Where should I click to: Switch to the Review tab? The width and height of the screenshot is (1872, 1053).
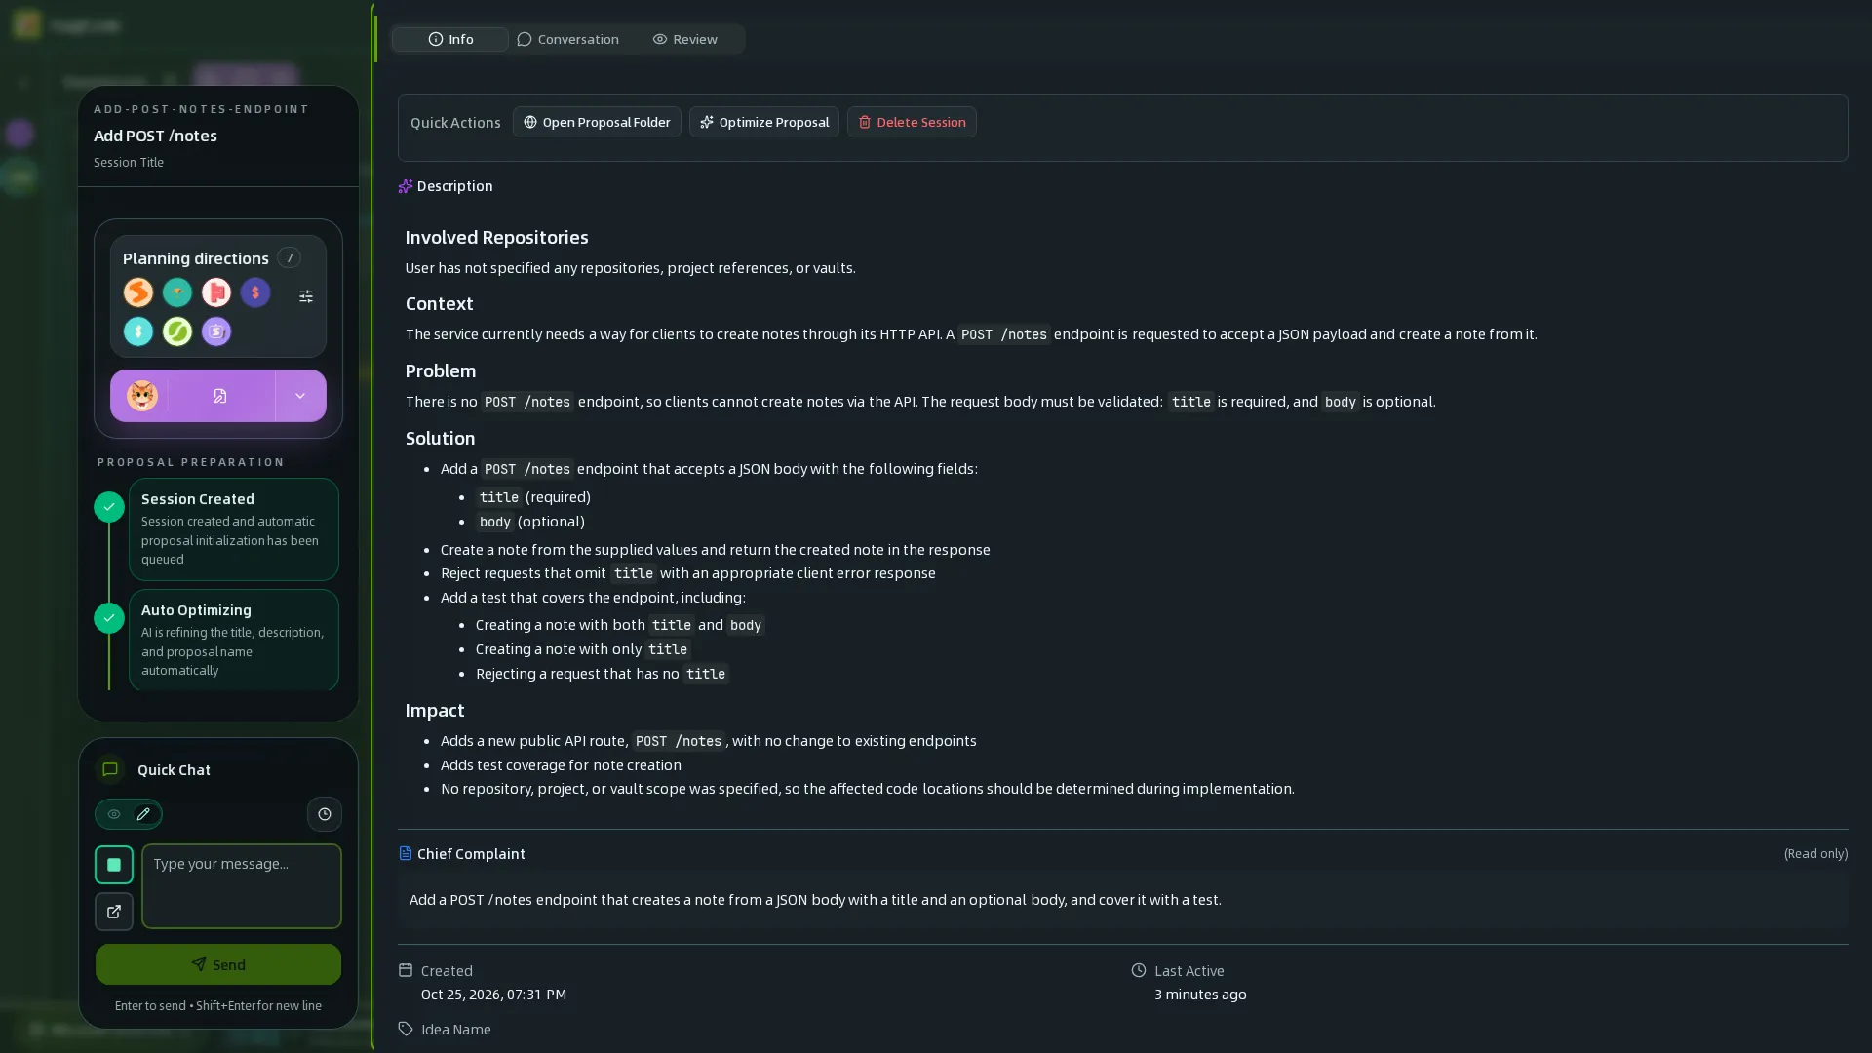tap(685, 39)
